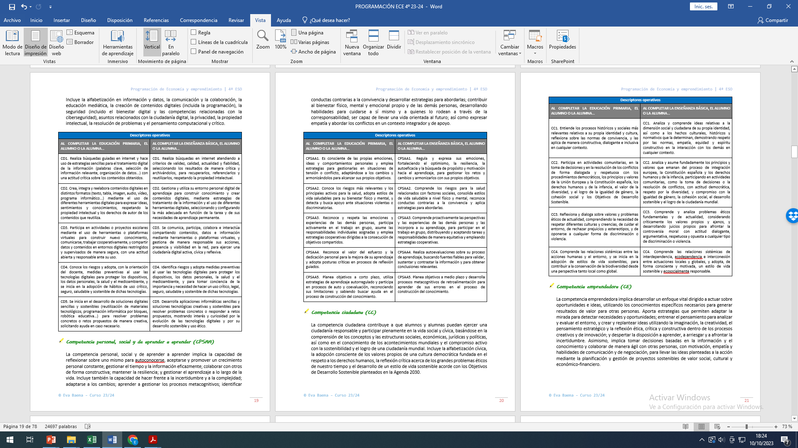Viewport: 798px width, 448px height.
Task: Check the Panel de navegación box
Action: 194,51
